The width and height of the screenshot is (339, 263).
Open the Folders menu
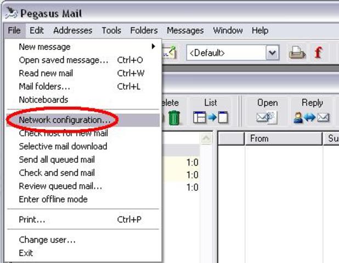tap(144, 31)
